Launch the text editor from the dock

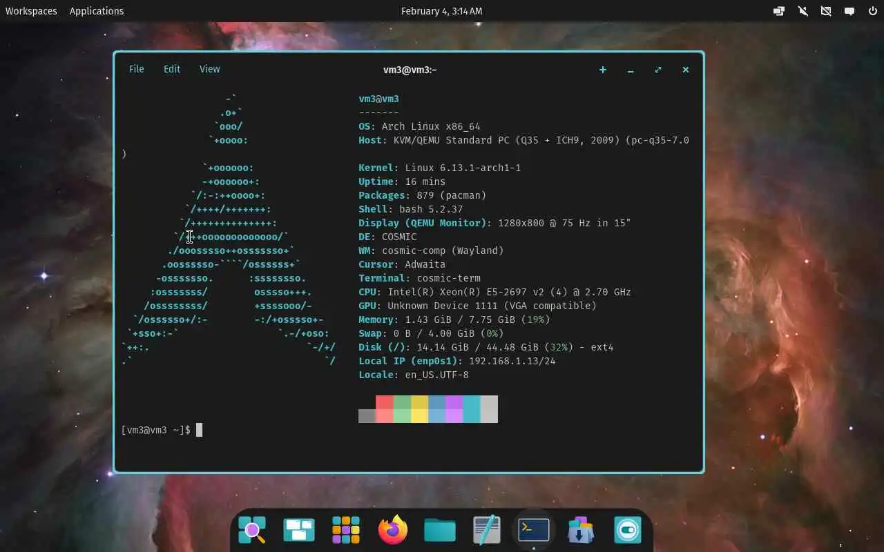click(487, 530)
